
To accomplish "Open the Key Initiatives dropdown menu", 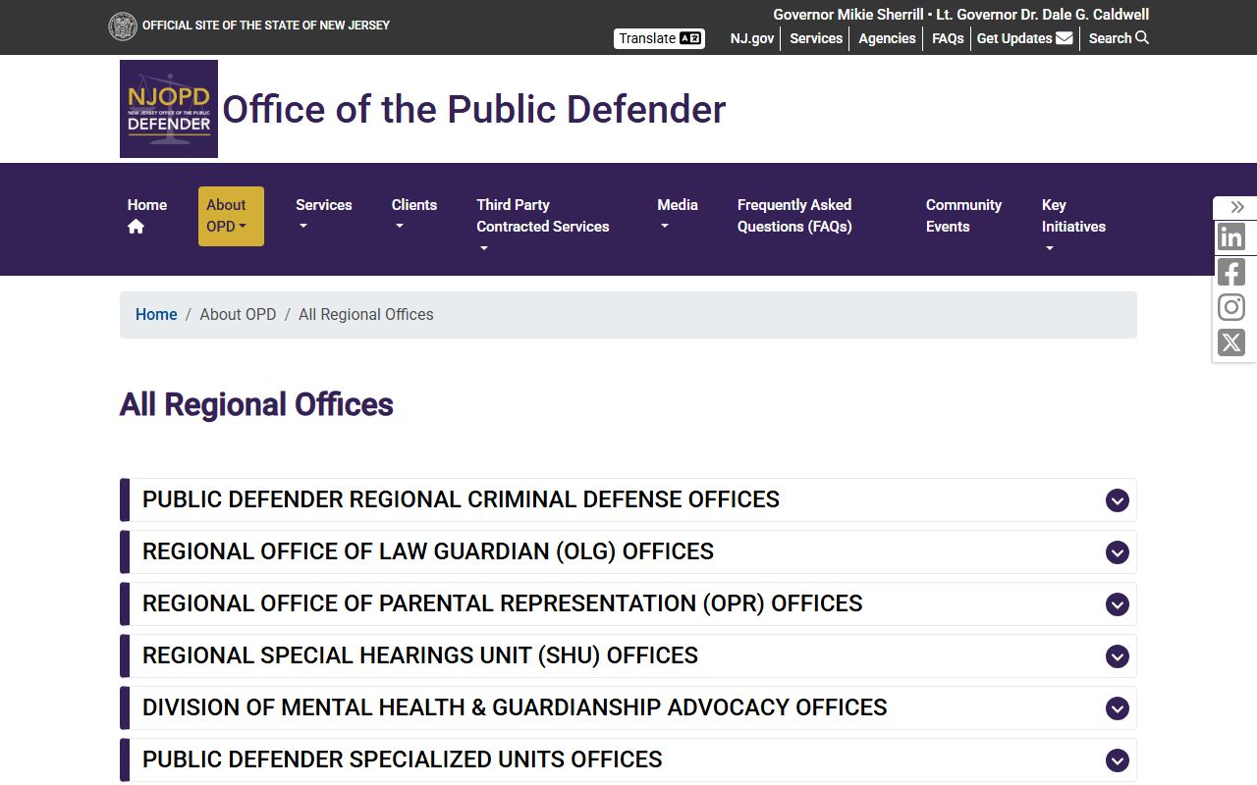I will [1073, 227].
